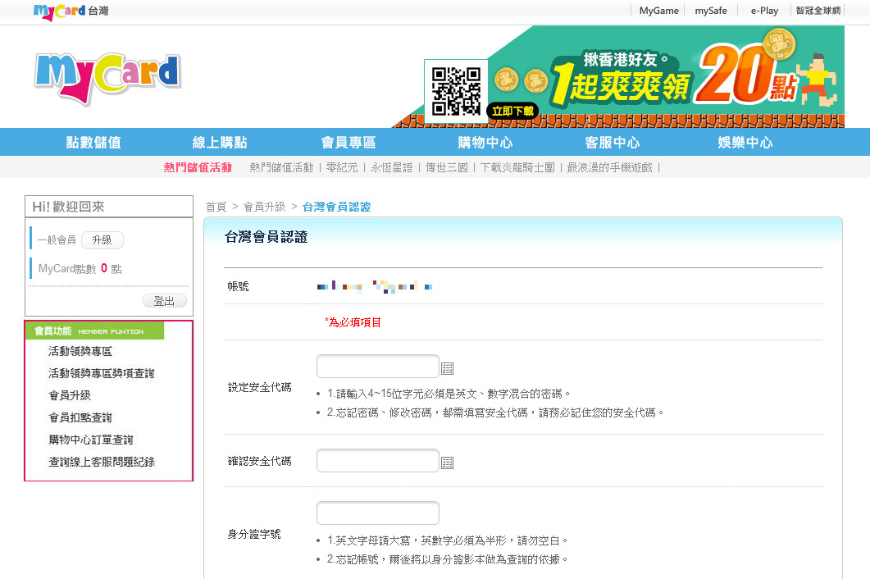Open virtual keyboard icon beside 設定安全代碼 field

[x=447, y=368]
